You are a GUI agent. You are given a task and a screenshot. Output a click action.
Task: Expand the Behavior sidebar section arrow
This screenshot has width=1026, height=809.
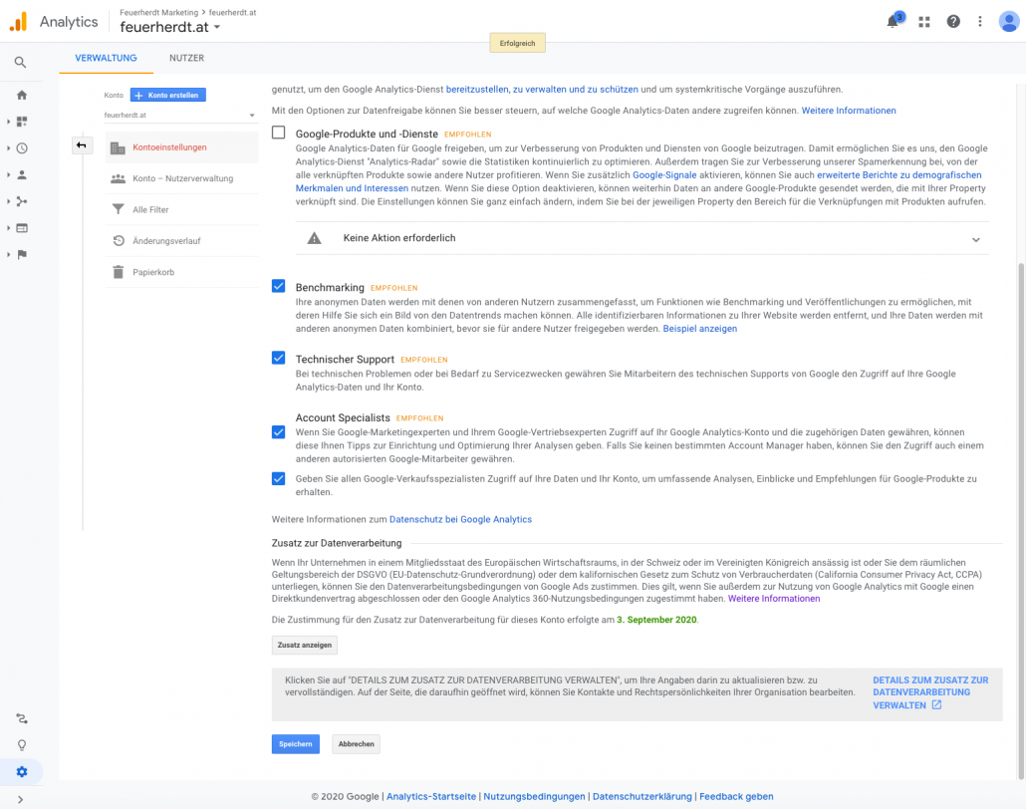tap(9, 228)
